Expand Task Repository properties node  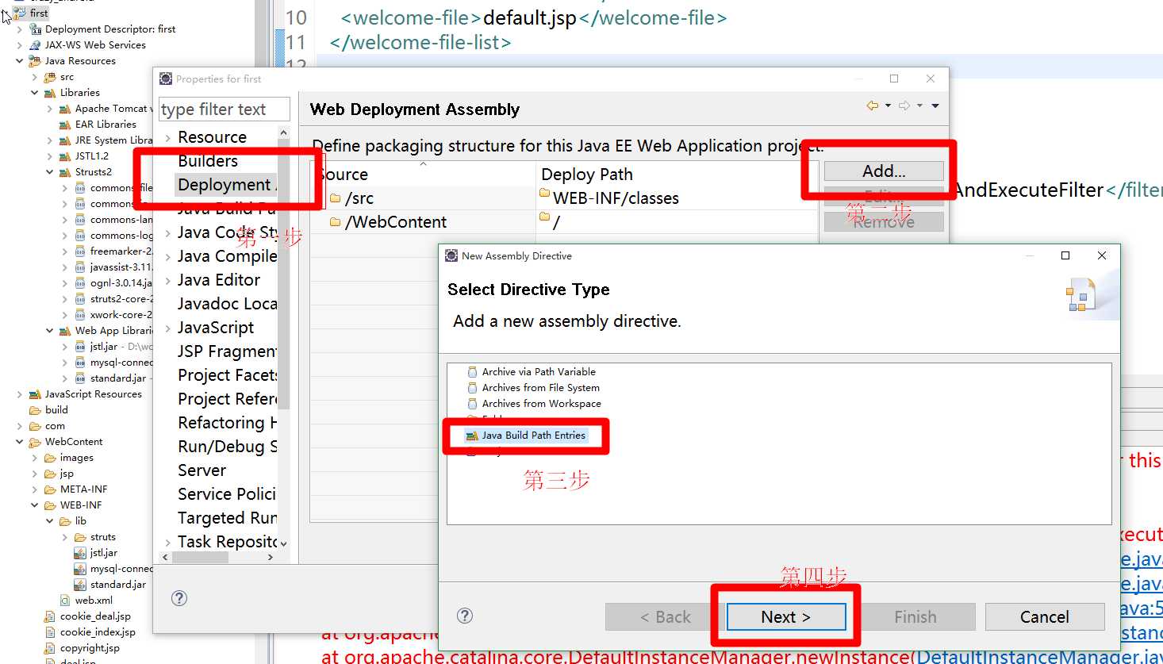(167, 543)
